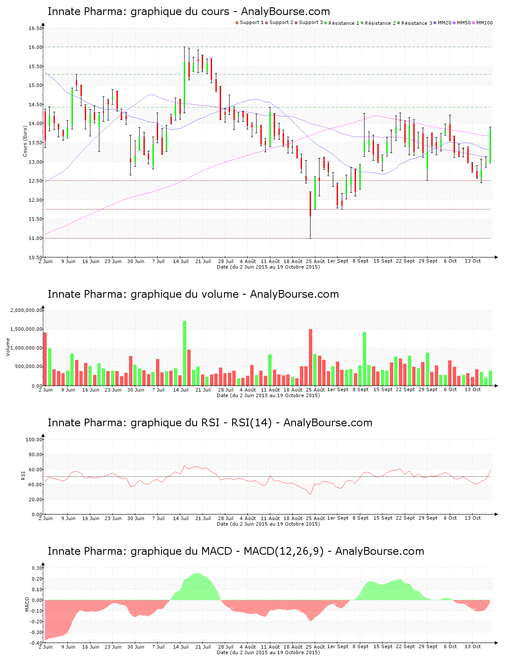Click the 'Cours (Euro)' y-axis label
The image size is (514, 664).
click(25, 141)
